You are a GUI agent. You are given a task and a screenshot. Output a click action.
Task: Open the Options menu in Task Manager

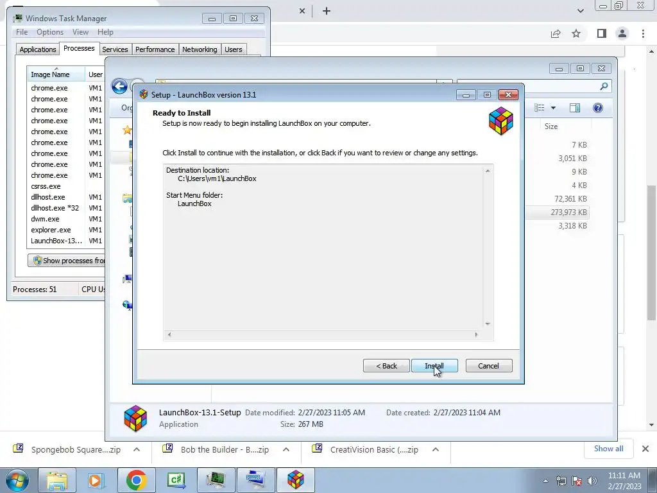click(50, 32)
